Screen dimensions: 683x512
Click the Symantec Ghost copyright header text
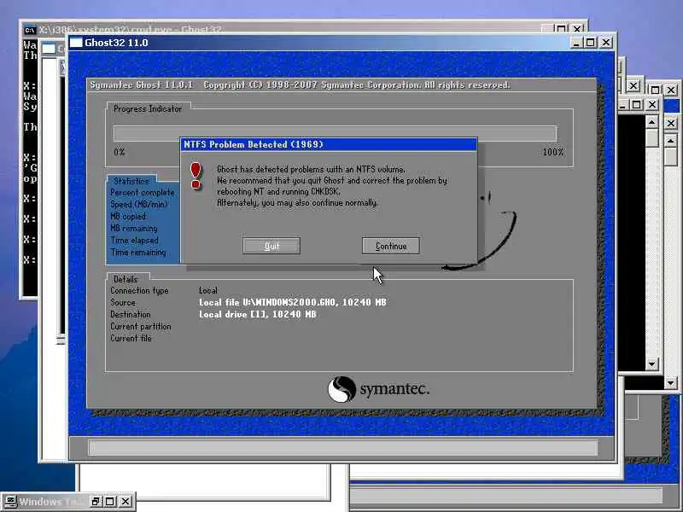tap(301, 84)
